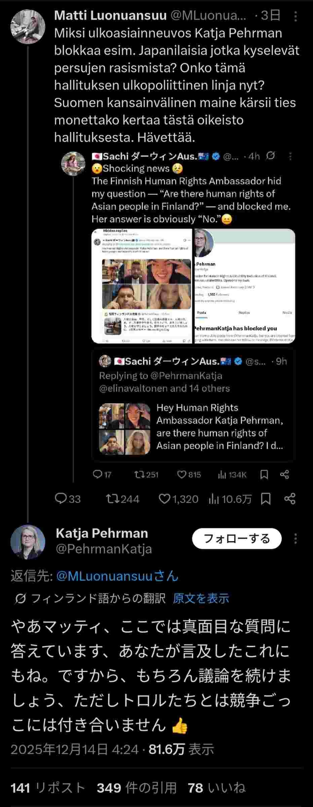View the 141 reposts list
The image size is (313, 807).
(x=48, y=788)
